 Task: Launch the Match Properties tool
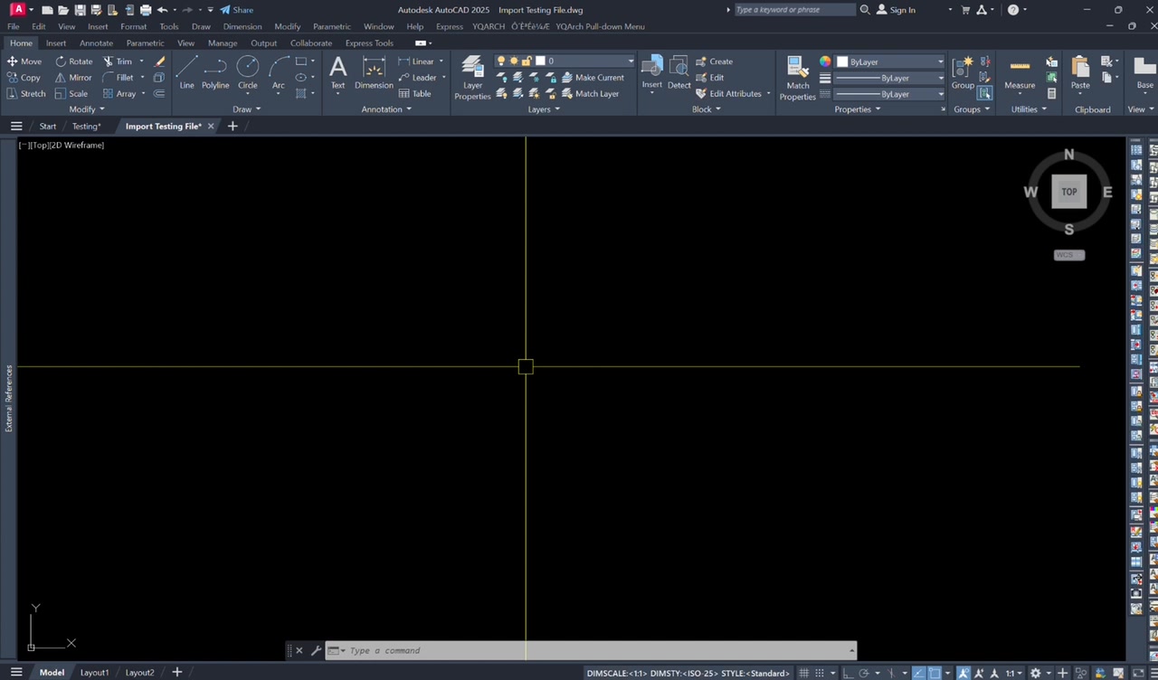[797, 78]
